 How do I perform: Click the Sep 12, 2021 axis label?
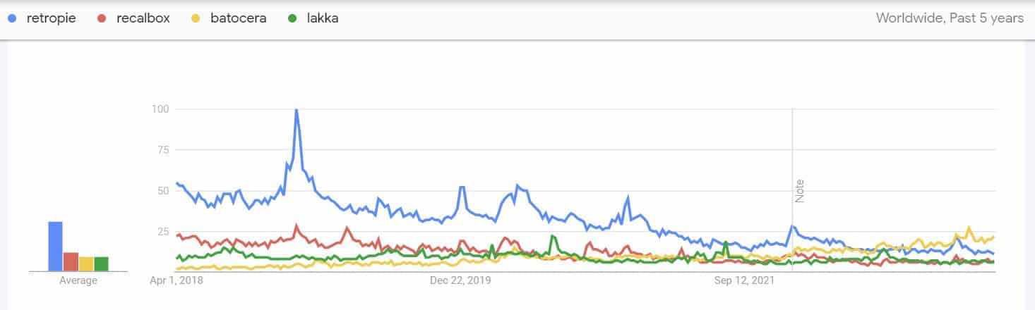[x=744, y=280]
